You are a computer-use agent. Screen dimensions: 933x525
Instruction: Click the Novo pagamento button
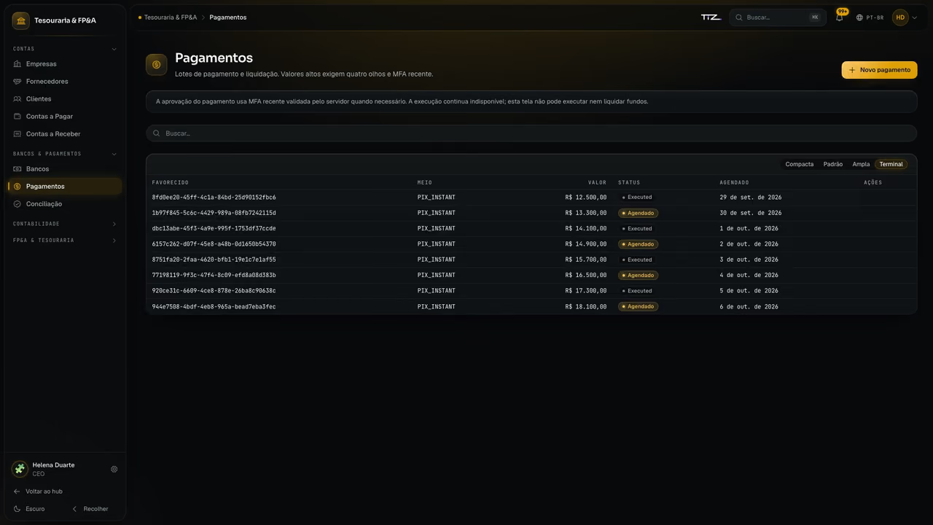pyautogui.click(x=879, y=70)
